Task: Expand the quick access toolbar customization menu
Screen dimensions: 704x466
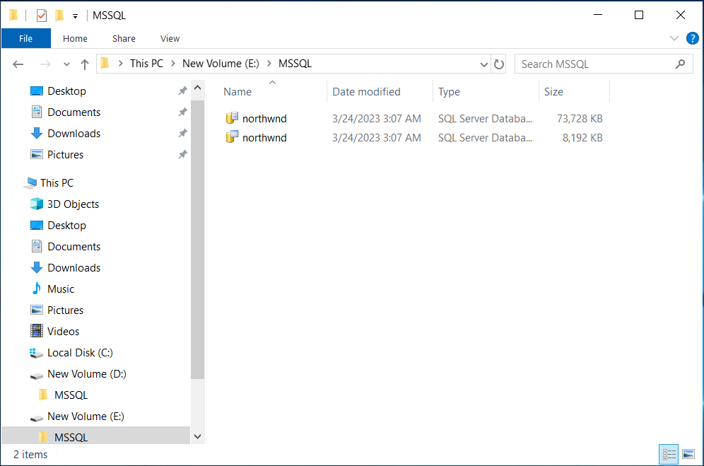Action: (x=74, y=15)
